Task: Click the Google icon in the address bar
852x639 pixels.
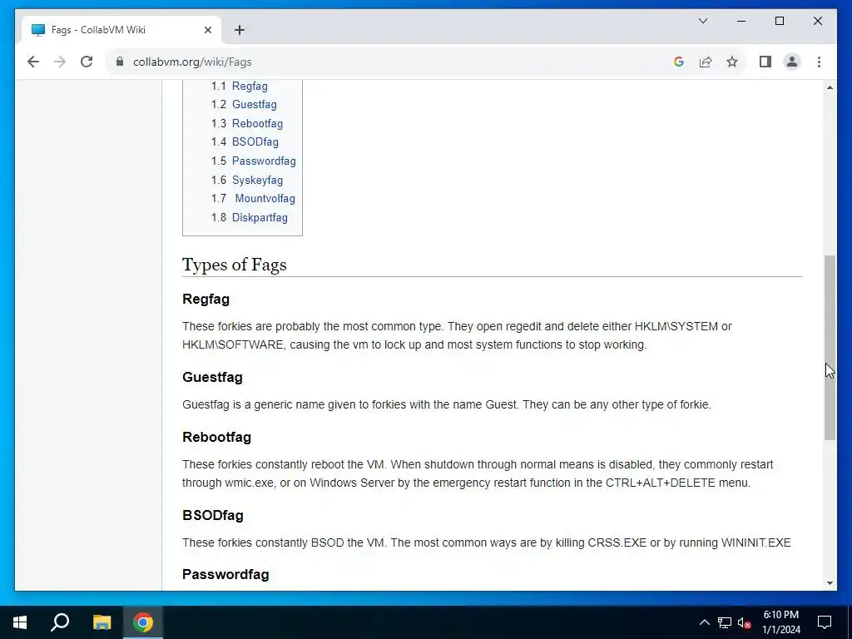Action: tap(679, 62)
